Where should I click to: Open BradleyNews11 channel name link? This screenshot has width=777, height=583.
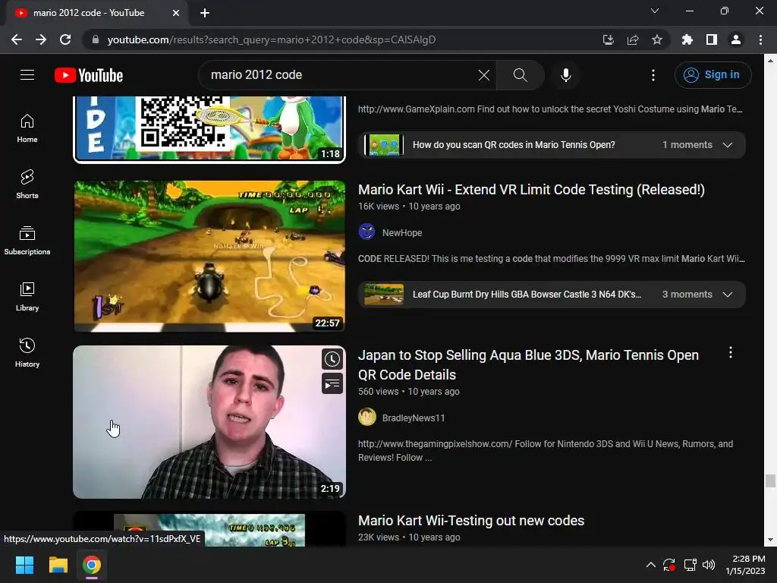(414, 418)
